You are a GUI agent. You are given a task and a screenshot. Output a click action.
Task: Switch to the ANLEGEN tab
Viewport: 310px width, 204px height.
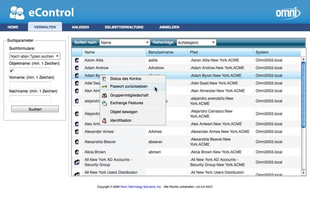(80, 27)
